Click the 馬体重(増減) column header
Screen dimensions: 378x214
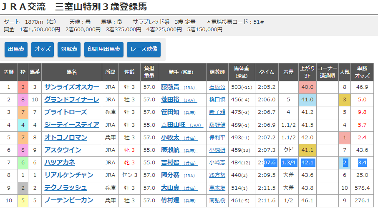coord(241,72)
